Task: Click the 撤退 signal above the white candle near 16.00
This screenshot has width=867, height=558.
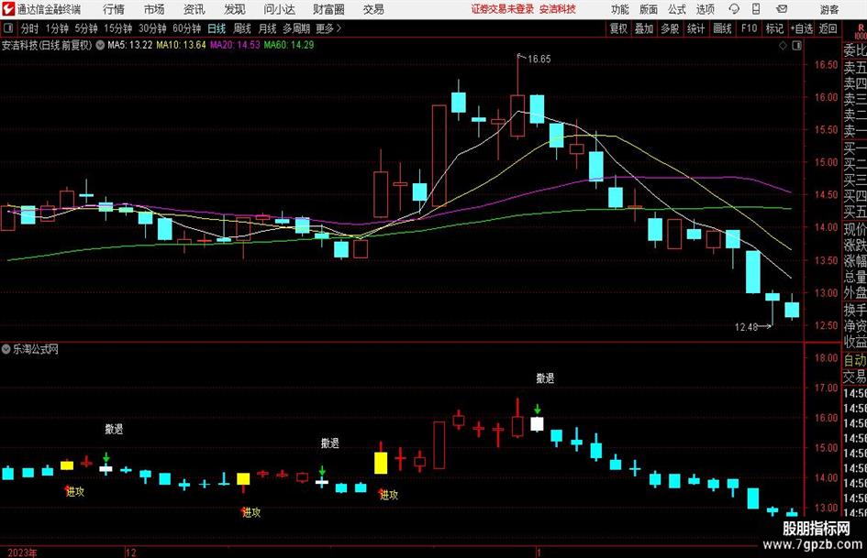Action: click(545, 378)
